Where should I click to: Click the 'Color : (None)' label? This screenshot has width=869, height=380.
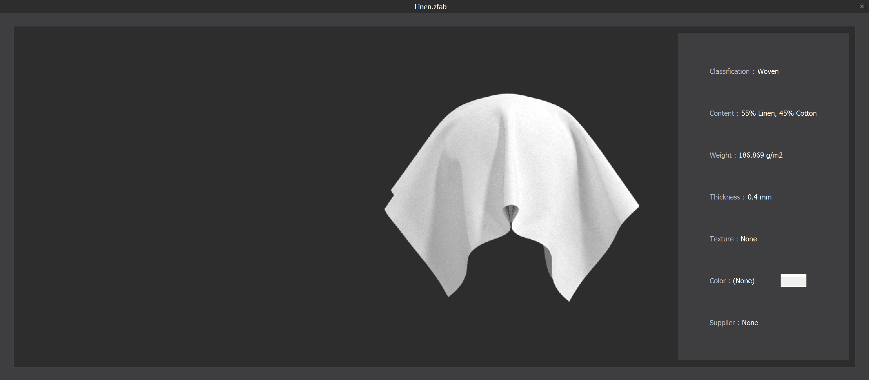pos(732,281)
